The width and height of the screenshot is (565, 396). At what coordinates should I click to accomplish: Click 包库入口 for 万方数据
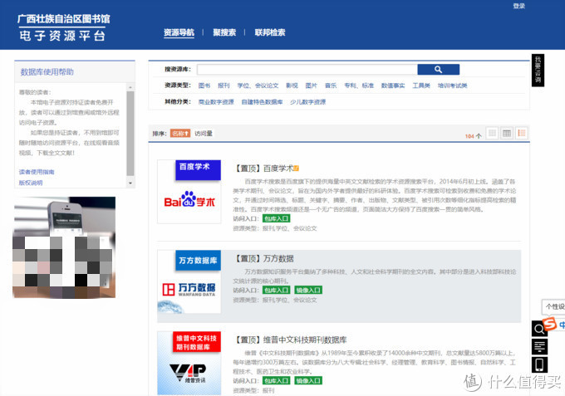click(277, 291)
